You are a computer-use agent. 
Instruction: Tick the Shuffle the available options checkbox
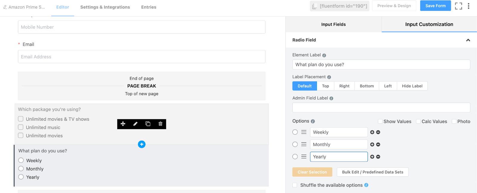[x=295, y=185]
